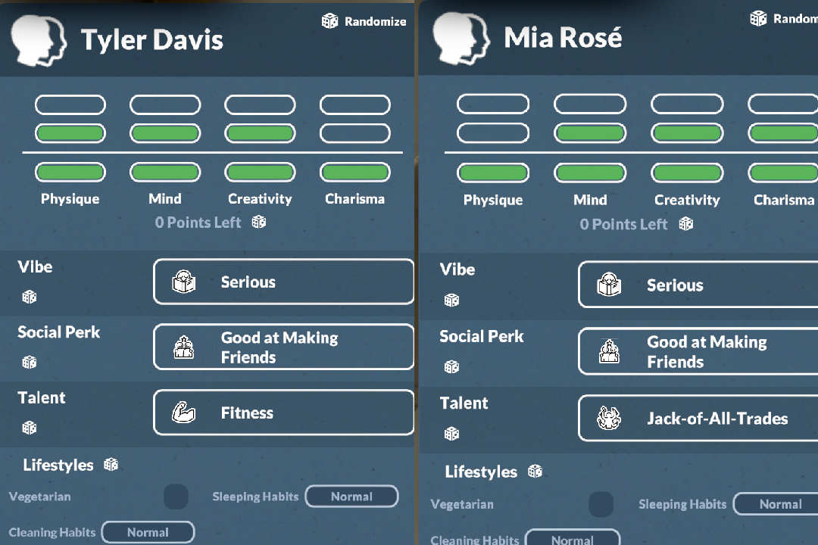Viewport: 818px width, 545px height.
Task: Open Mia Rosé Social Perk selector
Action: 698,351
